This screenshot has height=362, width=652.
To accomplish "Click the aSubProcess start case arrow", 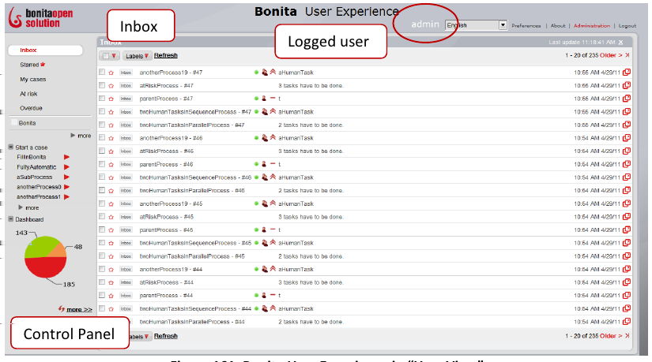I will (x=66, y=177).
